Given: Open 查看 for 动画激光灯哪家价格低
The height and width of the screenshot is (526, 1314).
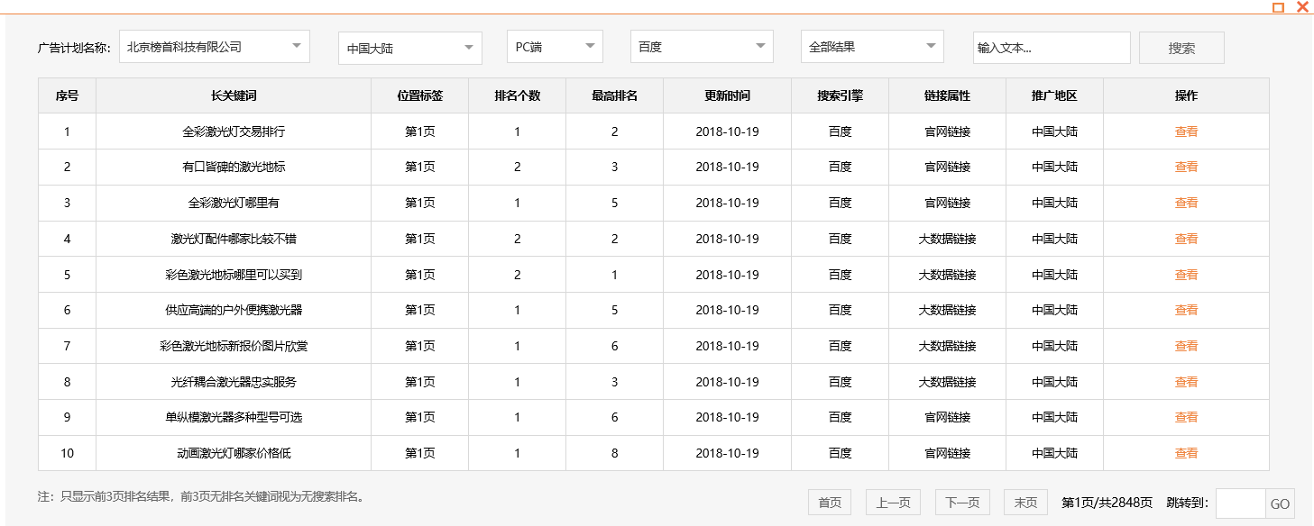Looking at the screenshot, I should pyautogui.click(x=1186, y=453).
